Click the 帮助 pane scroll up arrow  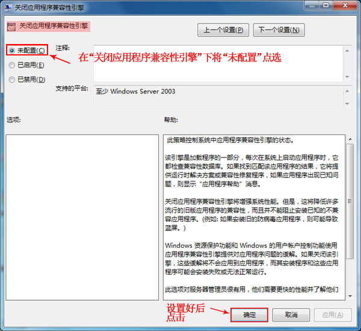pos(350,139)
